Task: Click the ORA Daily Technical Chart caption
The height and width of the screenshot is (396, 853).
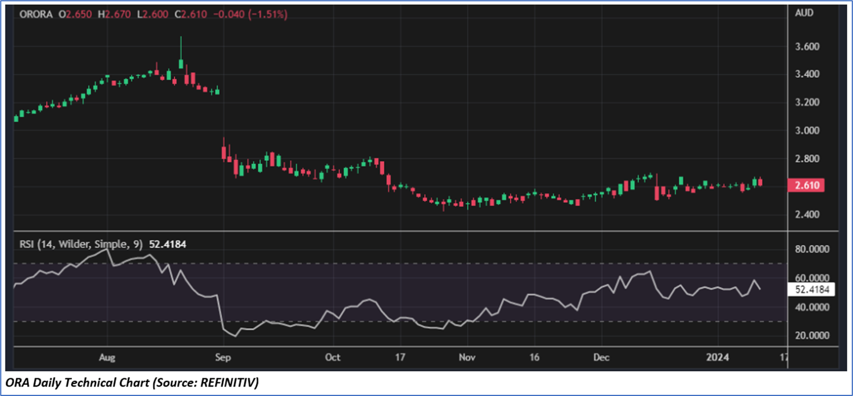Action: point(133,384)
